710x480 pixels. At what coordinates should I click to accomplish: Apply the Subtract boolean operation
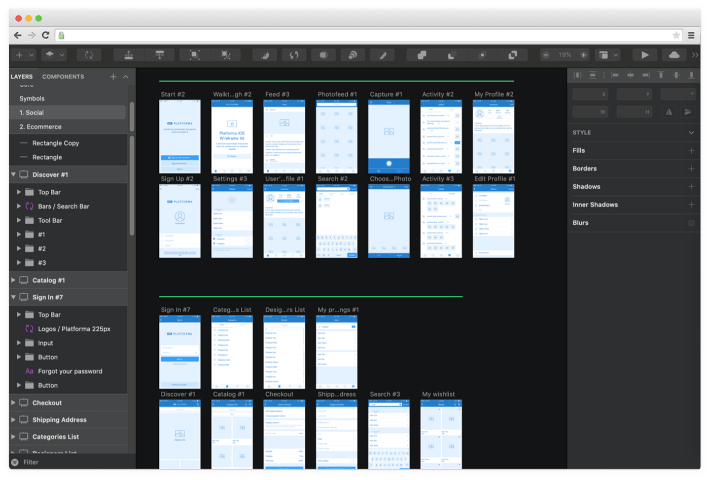[x=451, y=55]
